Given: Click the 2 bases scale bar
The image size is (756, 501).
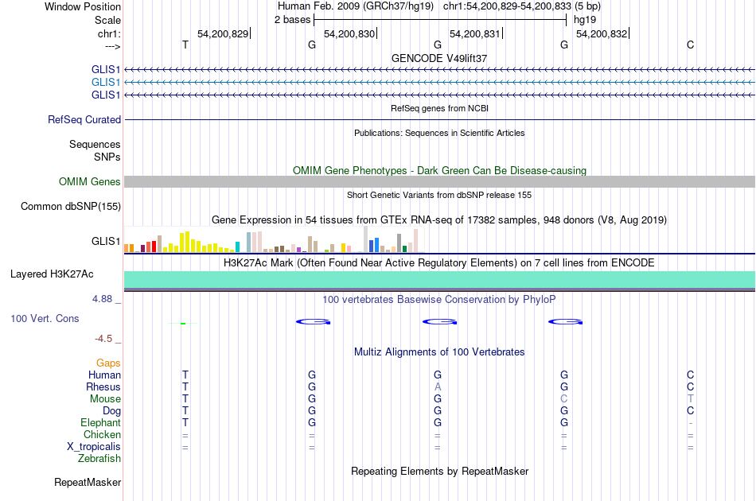Looking at the screenshot, I should click(x=440, y=20).
